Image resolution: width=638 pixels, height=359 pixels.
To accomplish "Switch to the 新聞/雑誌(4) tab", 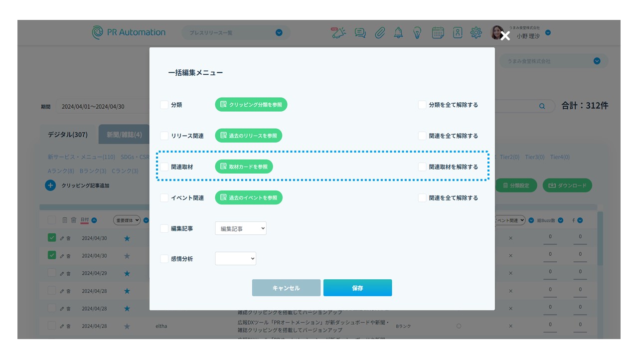I will coord(124,135).
